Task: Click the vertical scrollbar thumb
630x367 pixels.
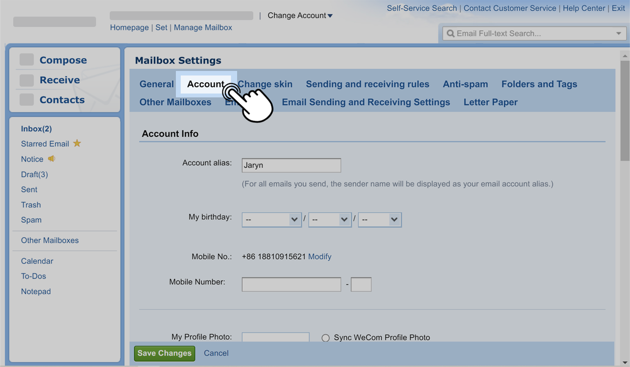Action: (x=625, y=111)
